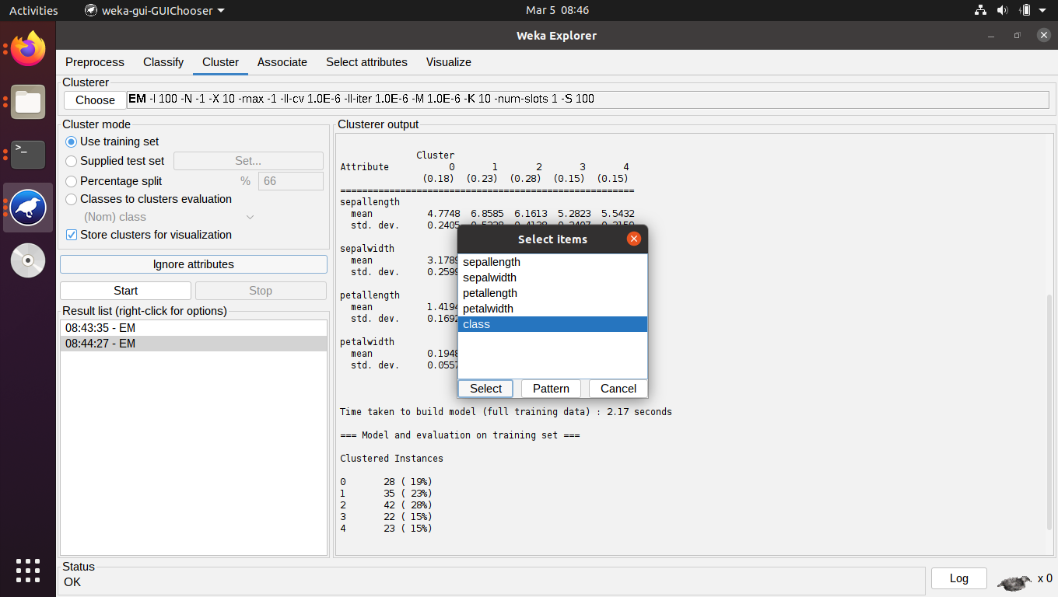Open the disc media dock icon
The height and width of the screenshot is (597, 1058).
[x=28, y=260]
